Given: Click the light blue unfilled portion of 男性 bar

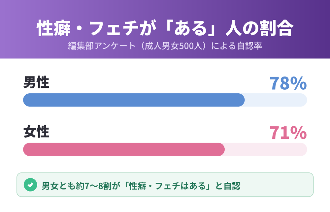Looking at the screenshot, I should [x=276, y=100].
